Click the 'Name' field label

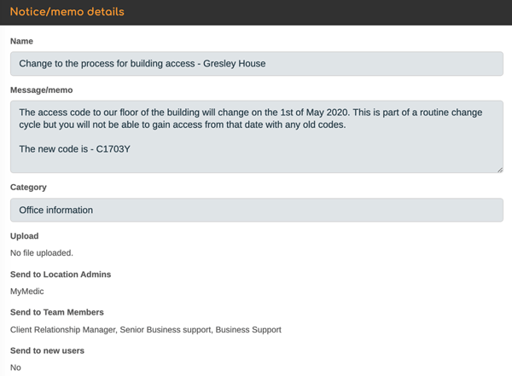(21, 41)
